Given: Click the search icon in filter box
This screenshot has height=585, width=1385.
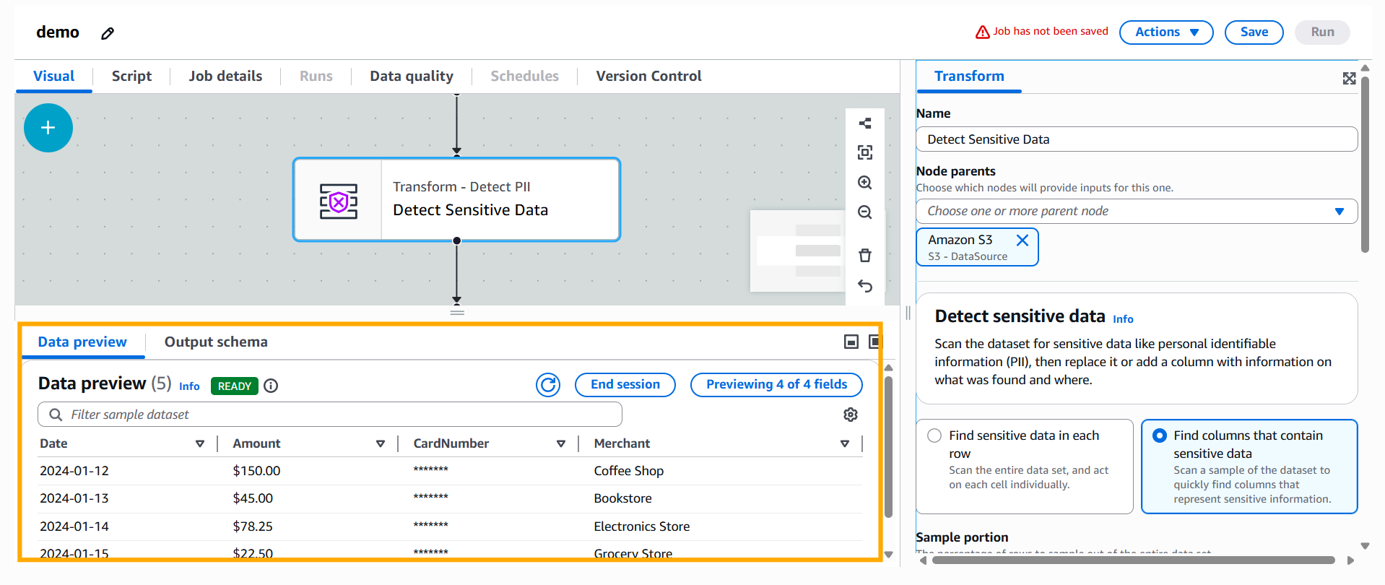Looking at the screenshot, I should (56, 415).
